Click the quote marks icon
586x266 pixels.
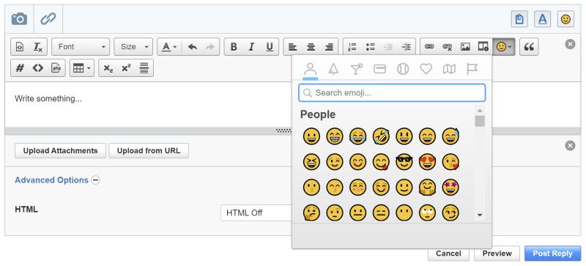[x=529, y=47]
